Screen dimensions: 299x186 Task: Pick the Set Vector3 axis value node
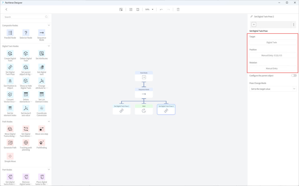(26, 108)
